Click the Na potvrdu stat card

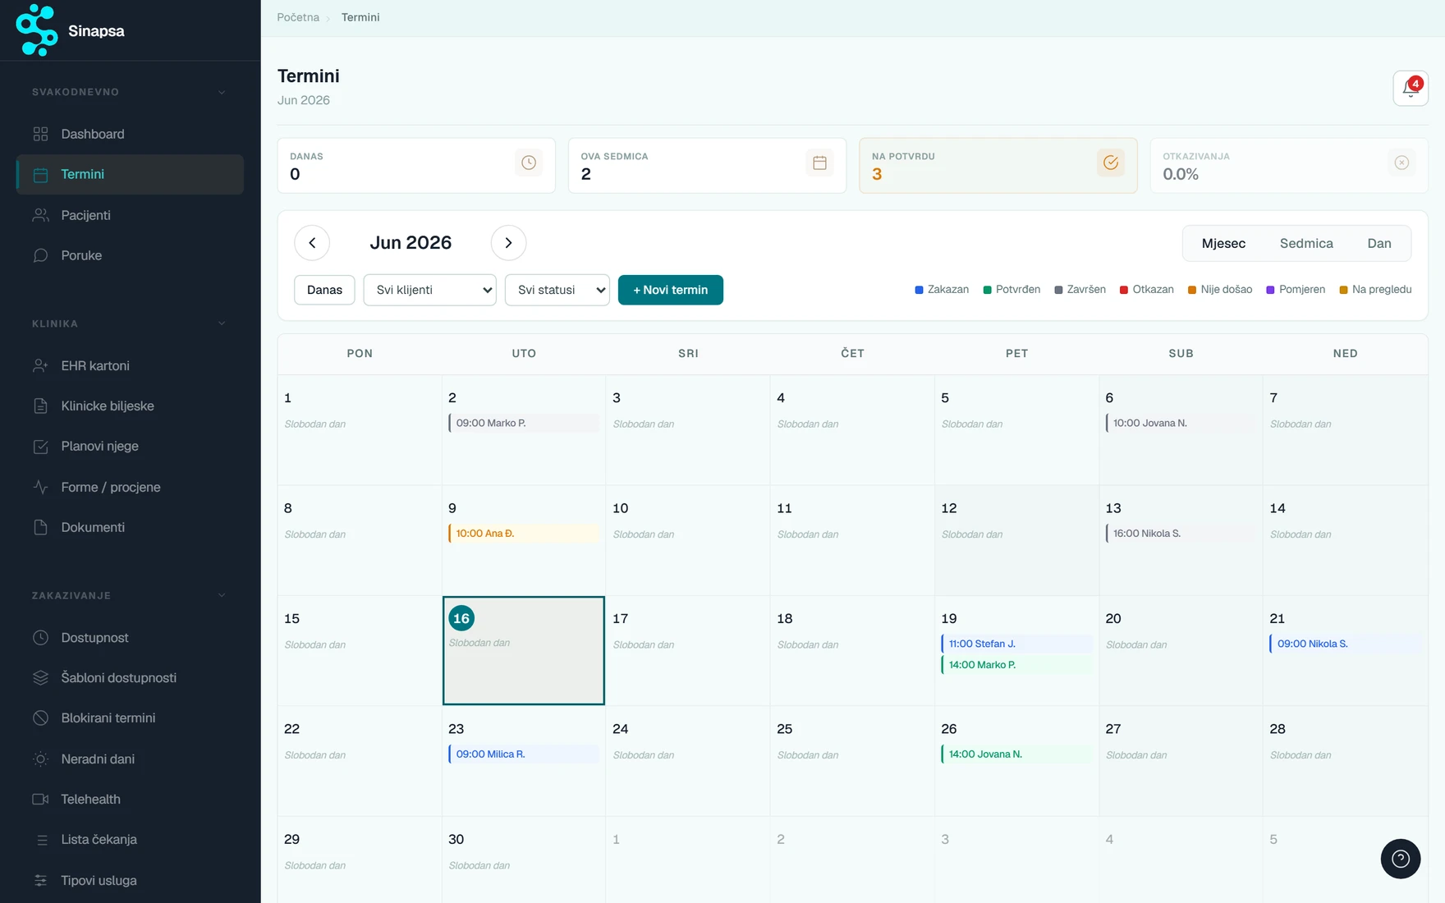(x=998, y=166)
